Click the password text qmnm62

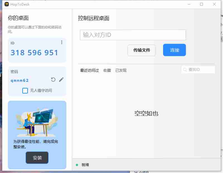click(20, 80)
